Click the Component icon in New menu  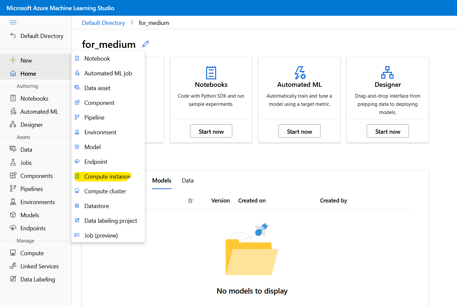77,103
